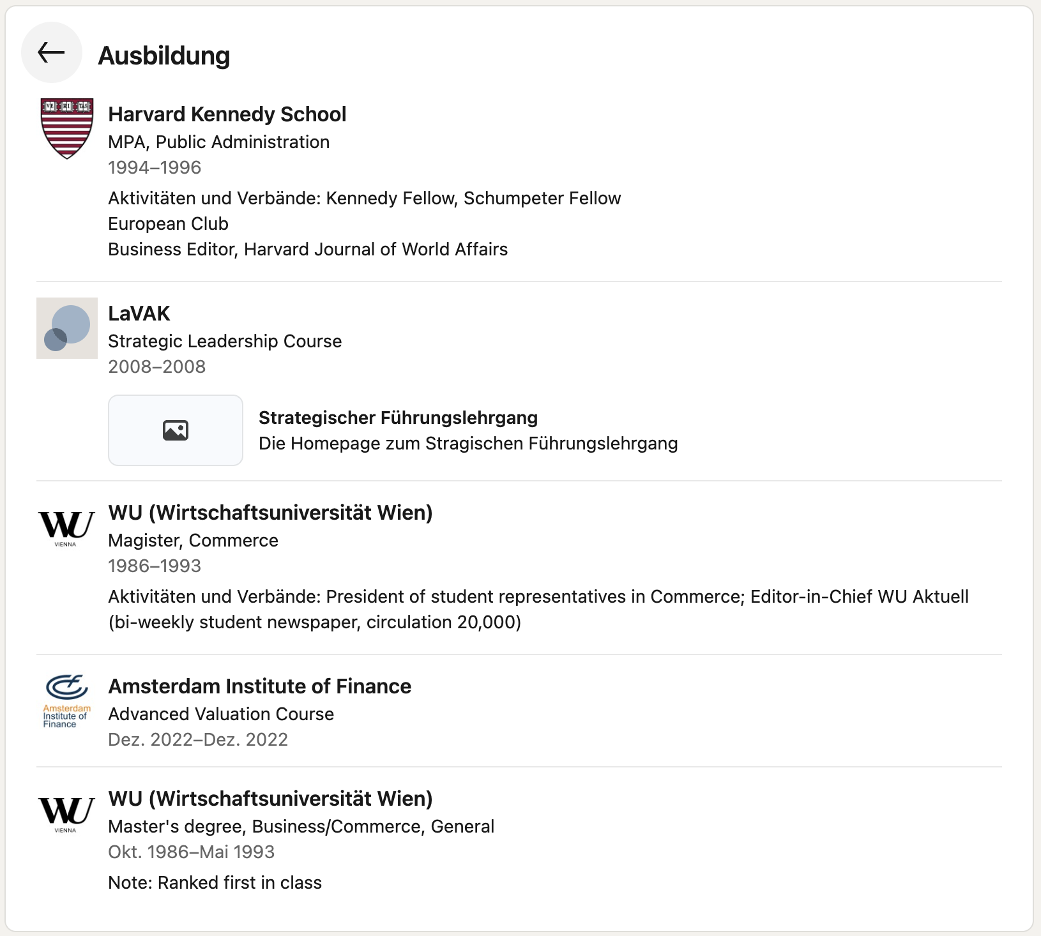The image size is (1041, 936).
Task: Open WU title above Magister, Commerce
Action: [271, 513]
